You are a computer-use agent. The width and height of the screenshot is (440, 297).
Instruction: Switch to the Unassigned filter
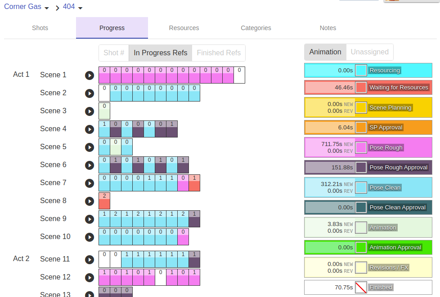click(x=369, y=52)
